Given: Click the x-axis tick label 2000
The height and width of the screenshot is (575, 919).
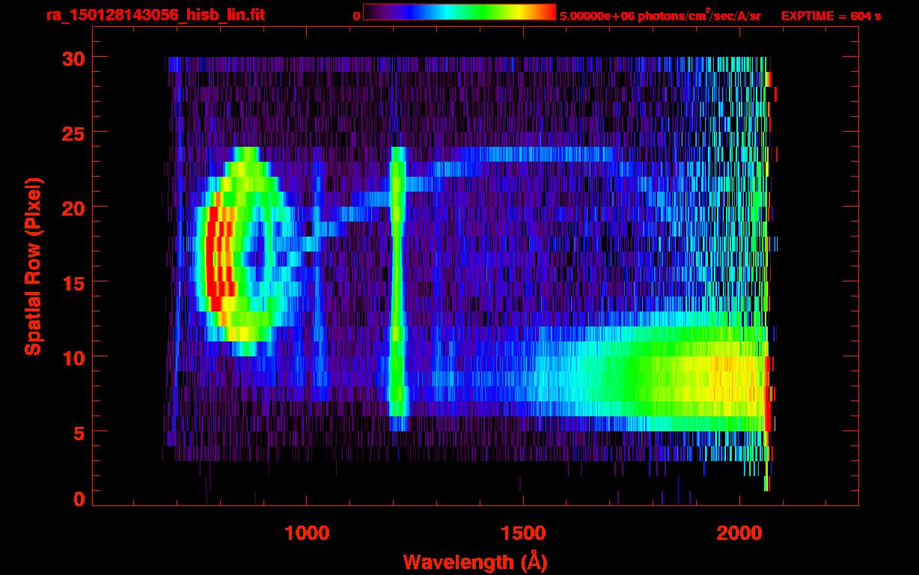Looking at the screenshot, I should (x=739, y=533).
